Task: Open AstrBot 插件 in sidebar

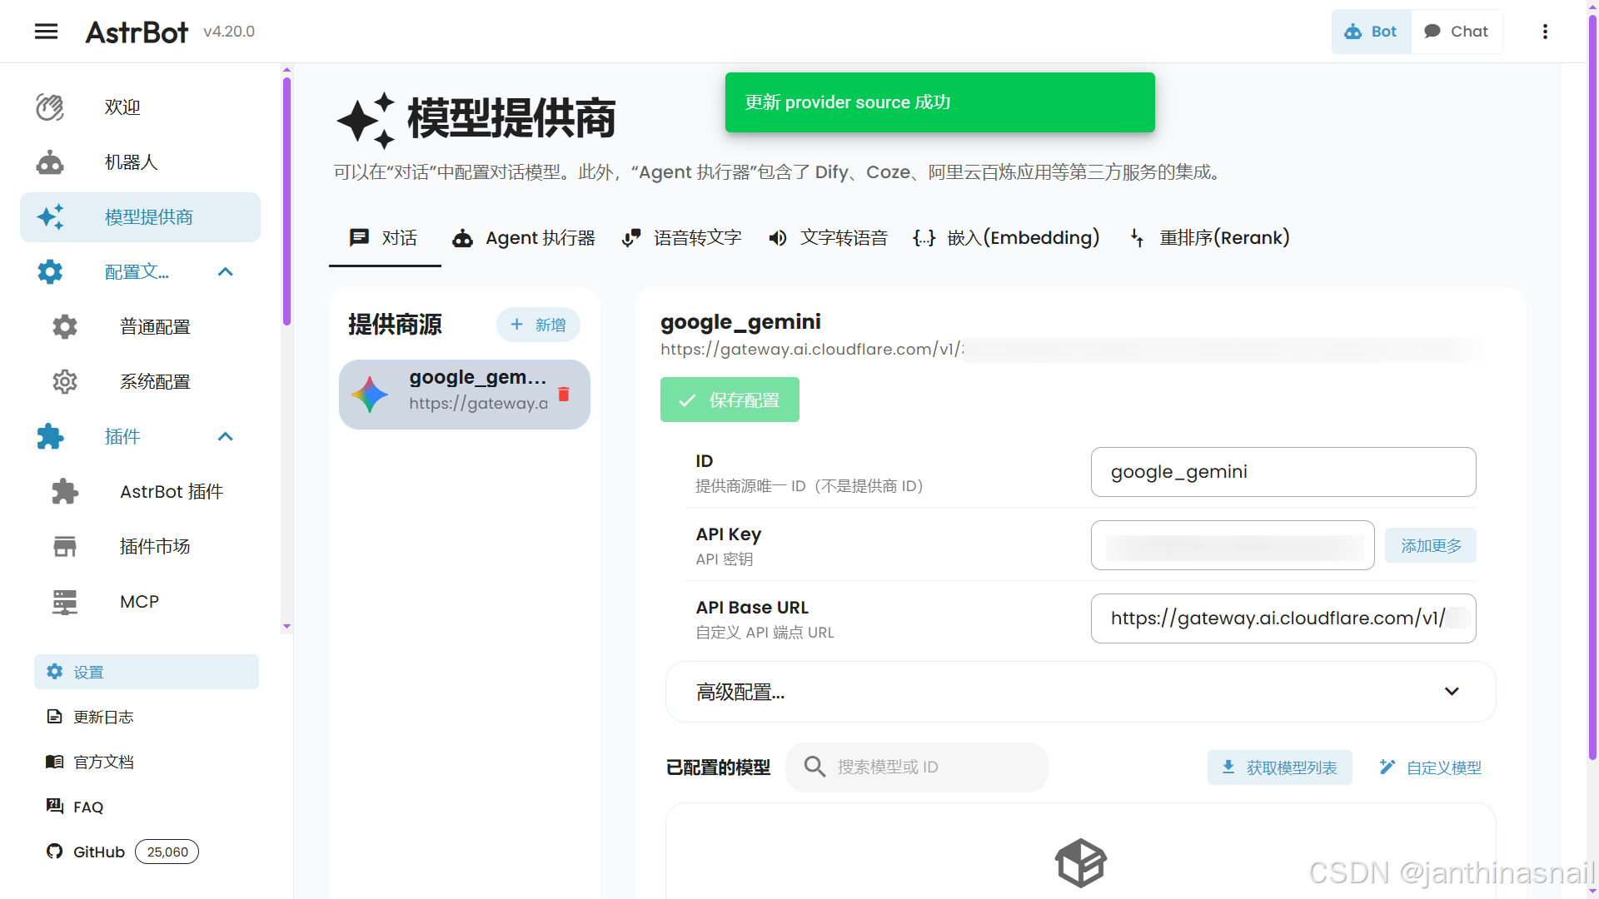Action: [x=140, y=492]
